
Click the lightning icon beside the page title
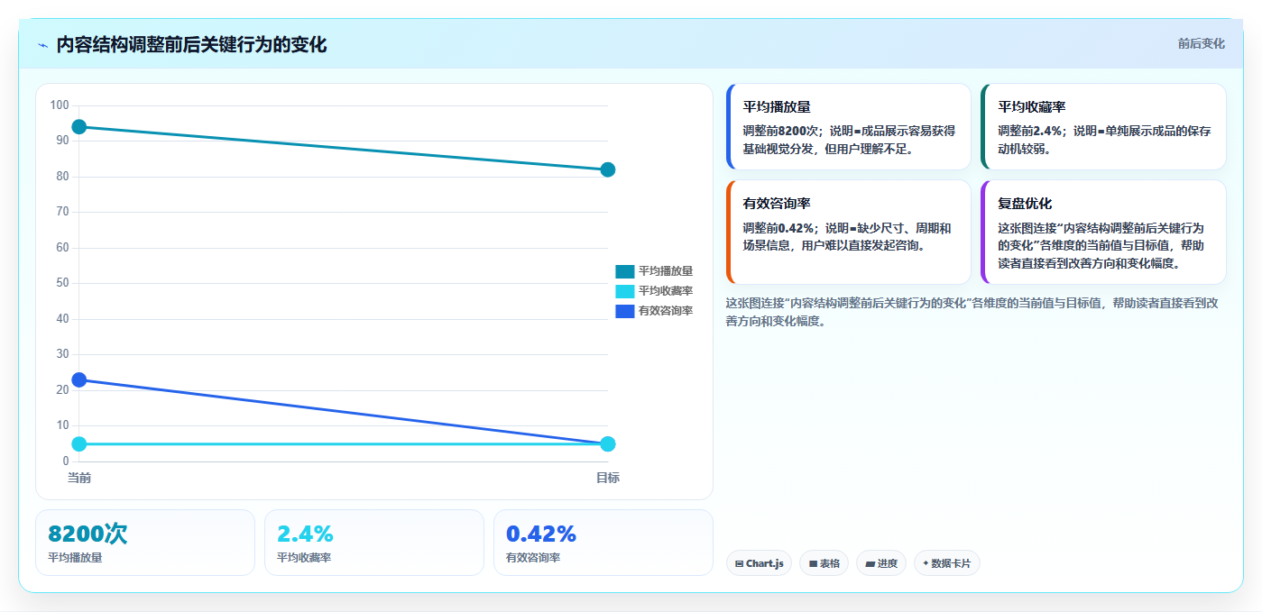(x=42, y=45)
